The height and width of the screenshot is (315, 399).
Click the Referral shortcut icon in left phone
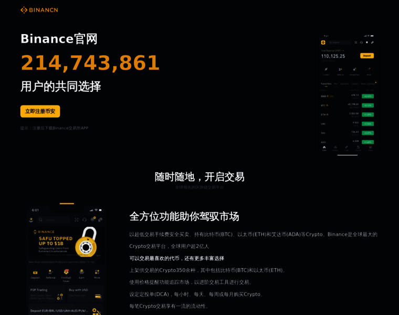coord(50,272)
